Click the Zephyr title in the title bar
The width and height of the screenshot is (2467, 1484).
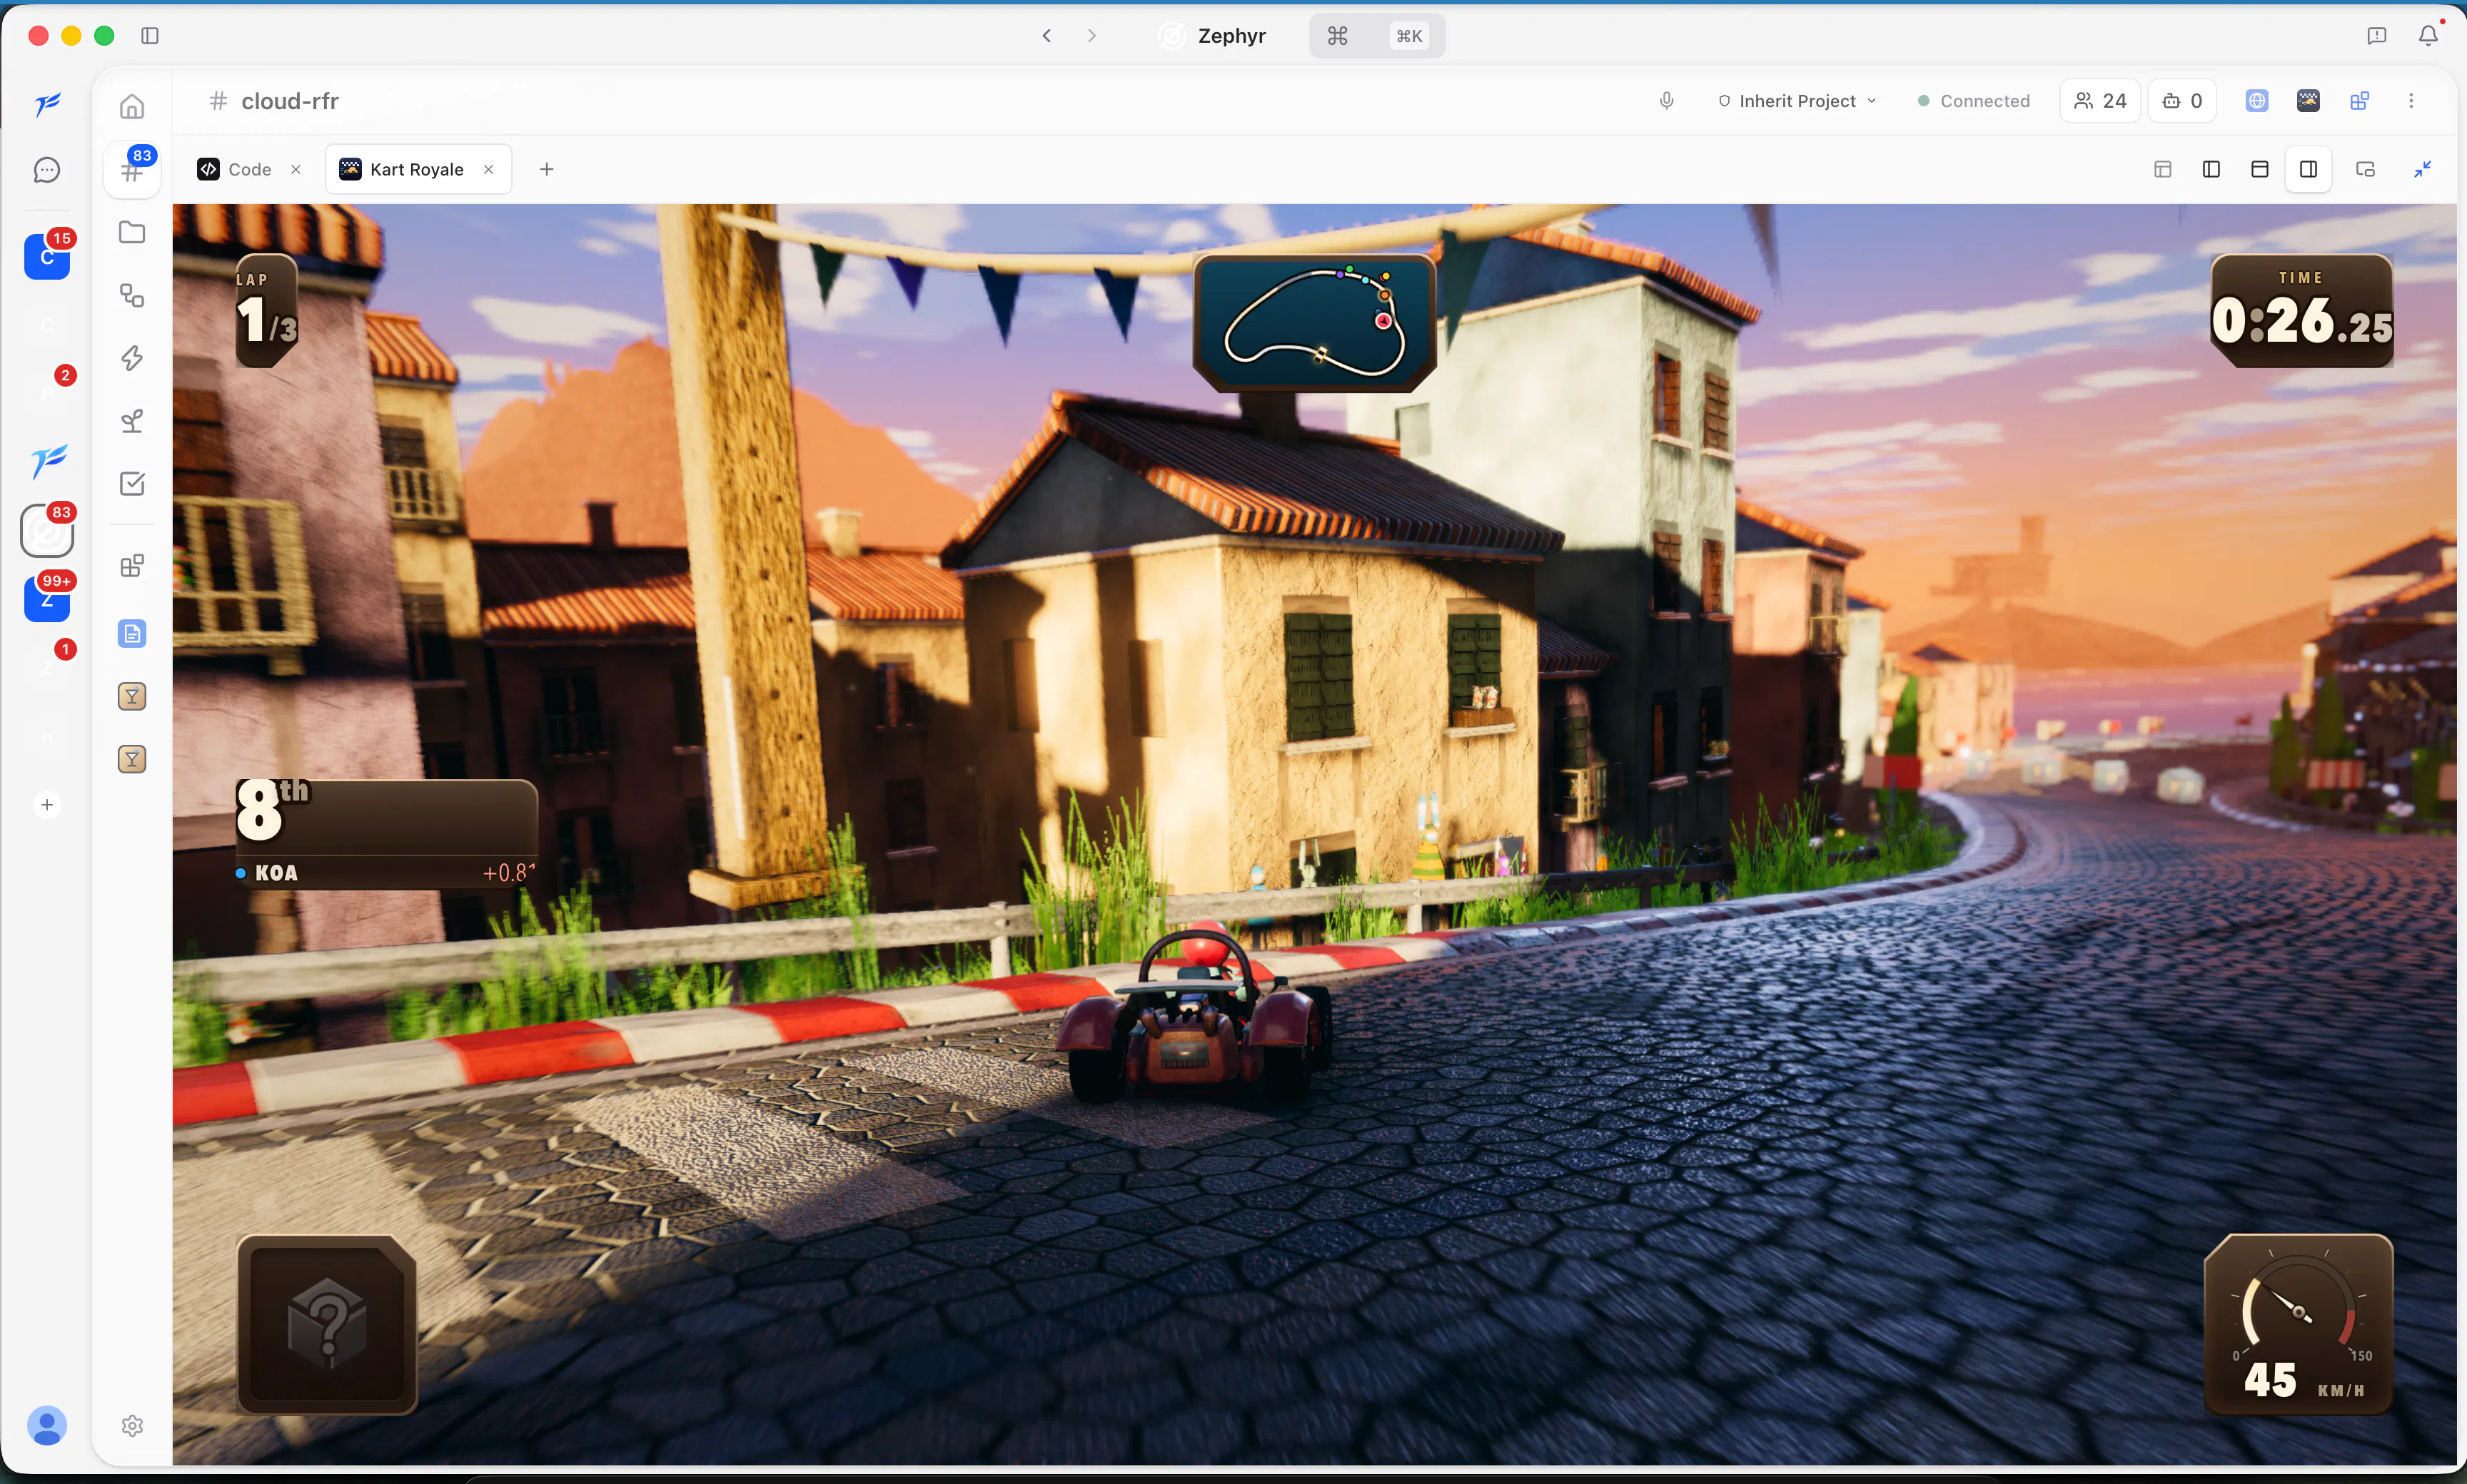1231,36
